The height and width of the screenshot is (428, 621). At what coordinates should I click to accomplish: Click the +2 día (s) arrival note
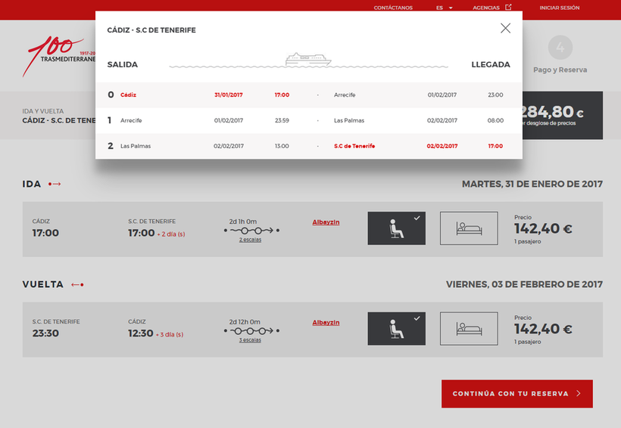pos(171,234)
